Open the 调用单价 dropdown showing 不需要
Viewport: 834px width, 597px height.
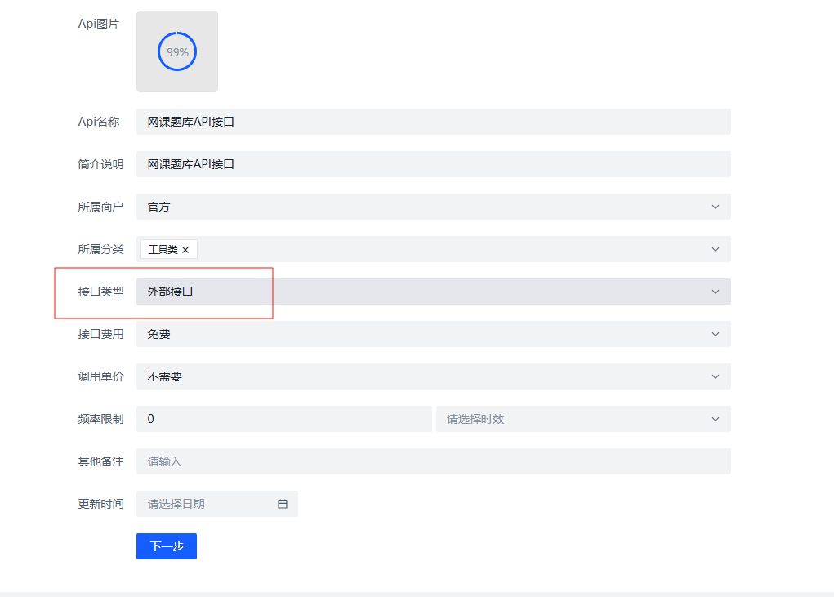click(x=434, y=377)
